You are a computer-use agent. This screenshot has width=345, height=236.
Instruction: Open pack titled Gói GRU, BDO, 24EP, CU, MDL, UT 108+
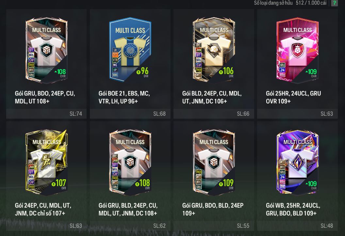45,97
